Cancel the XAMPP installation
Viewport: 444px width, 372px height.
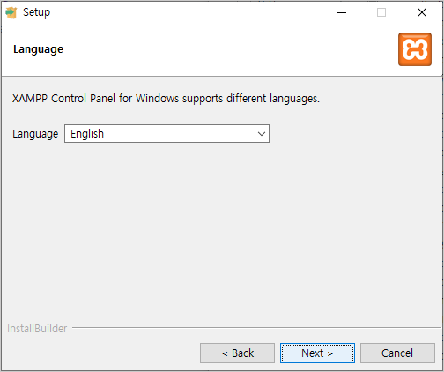(397, 353)
